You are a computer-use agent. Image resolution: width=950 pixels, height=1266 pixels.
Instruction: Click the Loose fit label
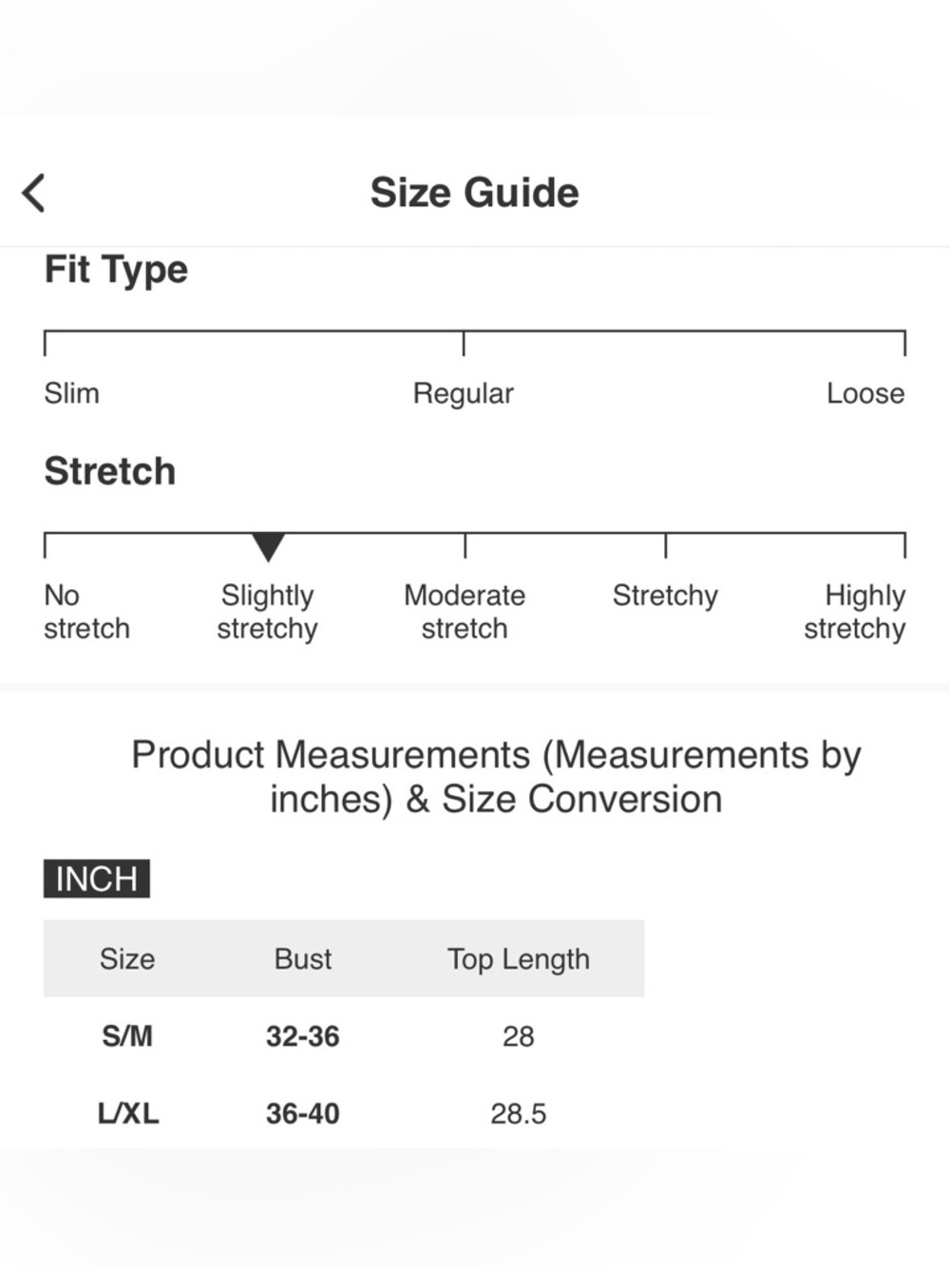(865, 393)
